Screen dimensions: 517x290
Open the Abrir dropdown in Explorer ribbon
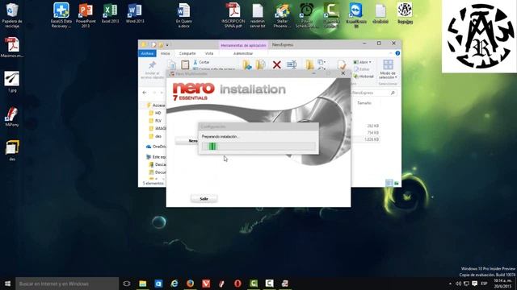click(x=363, y=62)
